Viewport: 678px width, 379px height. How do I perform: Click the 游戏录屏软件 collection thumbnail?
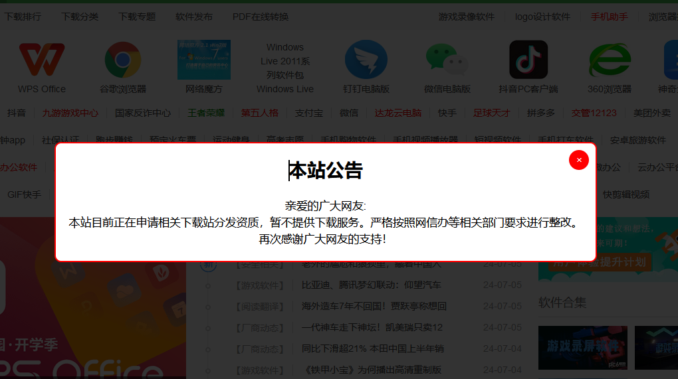click(x=582, y=347)
